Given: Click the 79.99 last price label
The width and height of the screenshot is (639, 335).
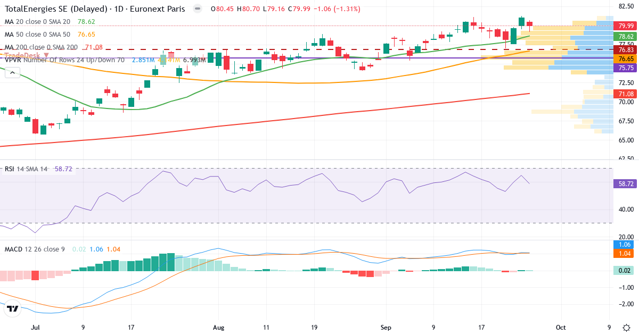Looking at the screenshot, I should tap(626, 26).
